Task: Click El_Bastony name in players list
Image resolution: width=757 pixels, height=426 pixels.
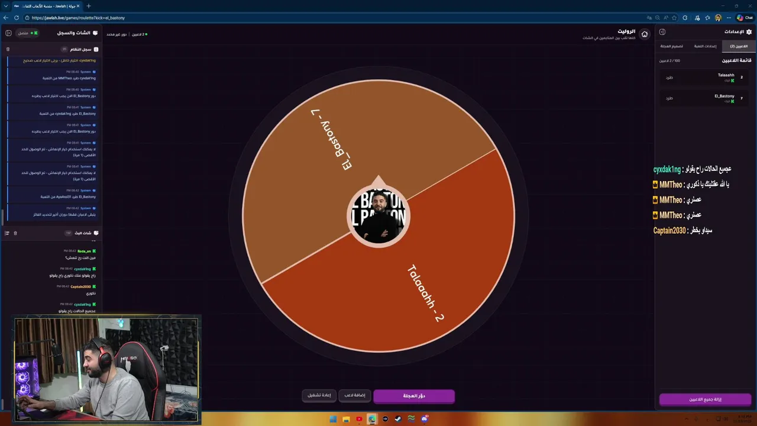Action: click(724, 96)
